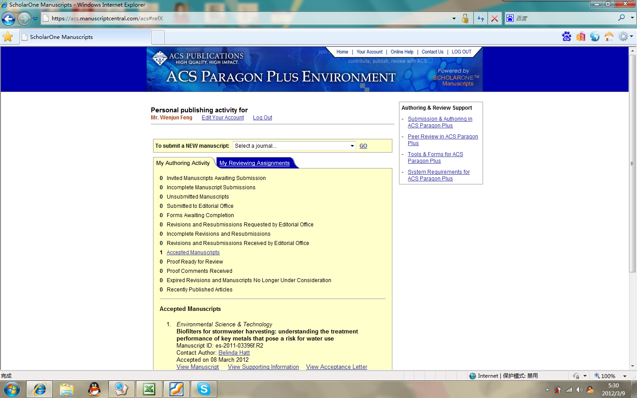637x398 pixels.
Task: Click the Baidu search provider icon
Action: point(510,18)
